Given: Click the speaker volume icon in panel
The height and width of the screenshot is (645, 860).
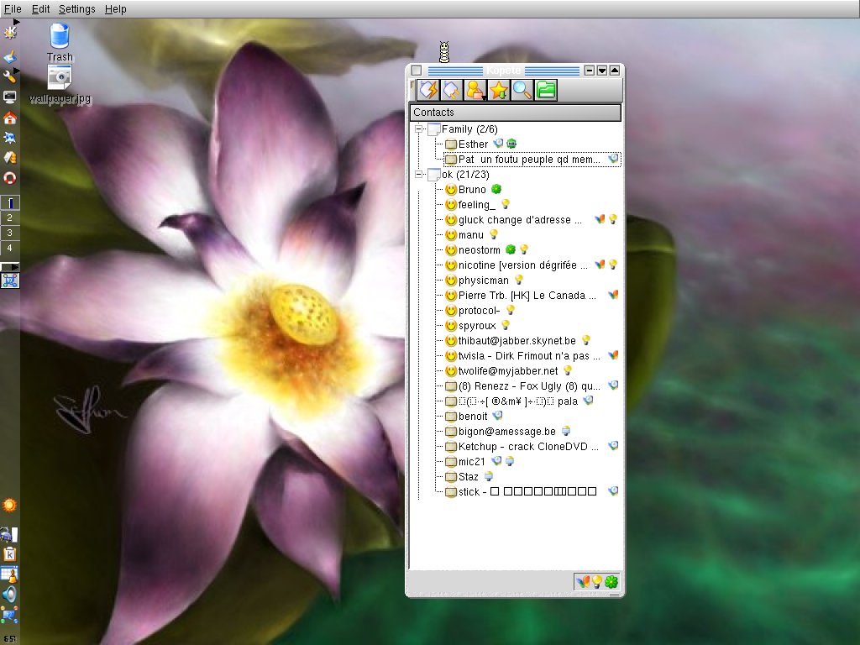Looking at the screenshot, I should [x=10, y=595].
